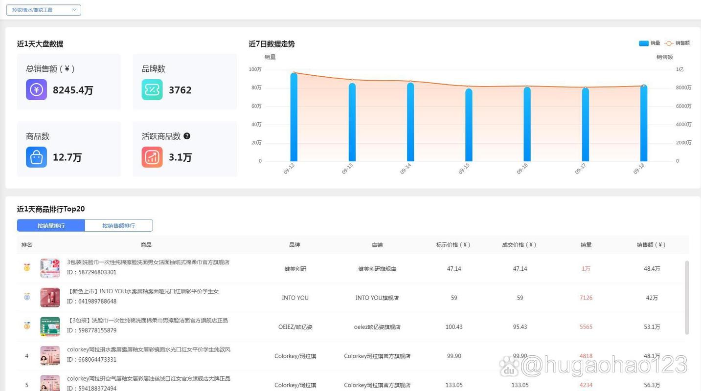Viewport: 701px width, 391px height.
Task: Click the 09-12 sales volume bar
Action: point(294,117)
